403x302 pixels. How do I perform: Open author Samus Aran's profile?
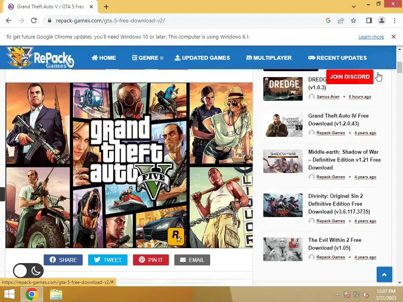click(x=328, y=97)
